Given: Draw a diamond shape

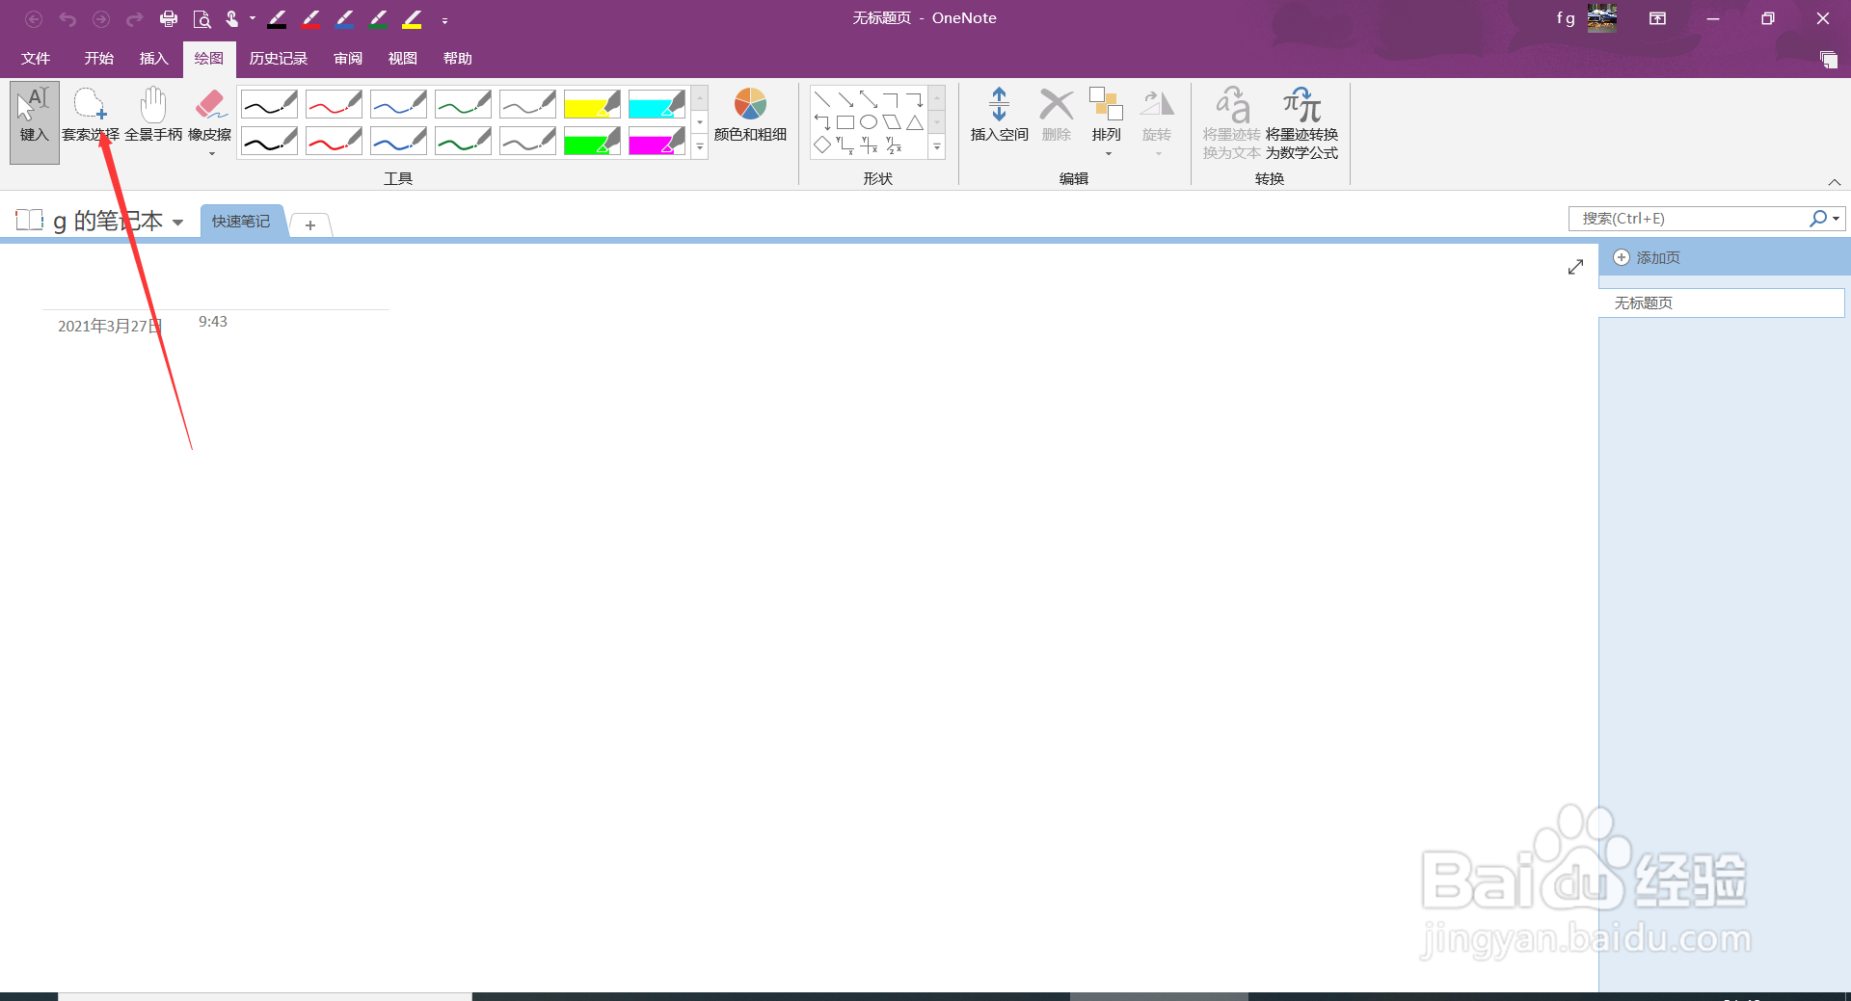Looking at the screenshot, I should coord(822,145).
